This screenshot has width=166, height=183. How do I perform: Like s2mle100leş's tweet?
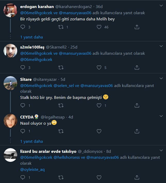[99, 67]
